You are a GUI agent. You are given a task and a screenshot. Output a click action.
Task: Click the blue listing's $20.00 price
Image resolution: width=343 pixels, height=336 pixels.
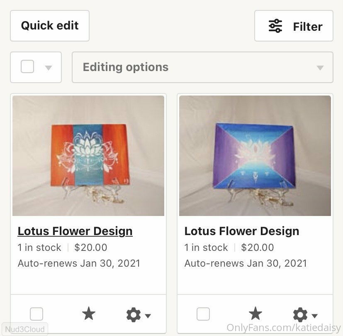point(258,248)
